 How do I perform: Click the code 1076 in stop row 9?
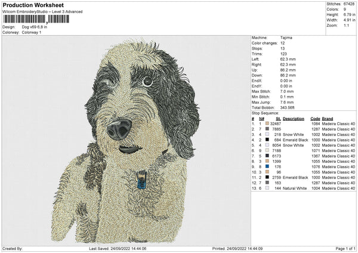316,166
